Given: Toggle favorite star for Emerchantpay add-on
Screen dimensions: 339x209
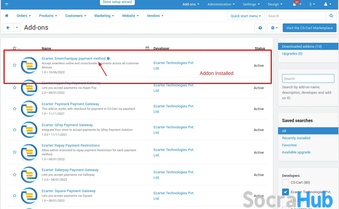Looking at the screenshot, I should pos(15,65).
